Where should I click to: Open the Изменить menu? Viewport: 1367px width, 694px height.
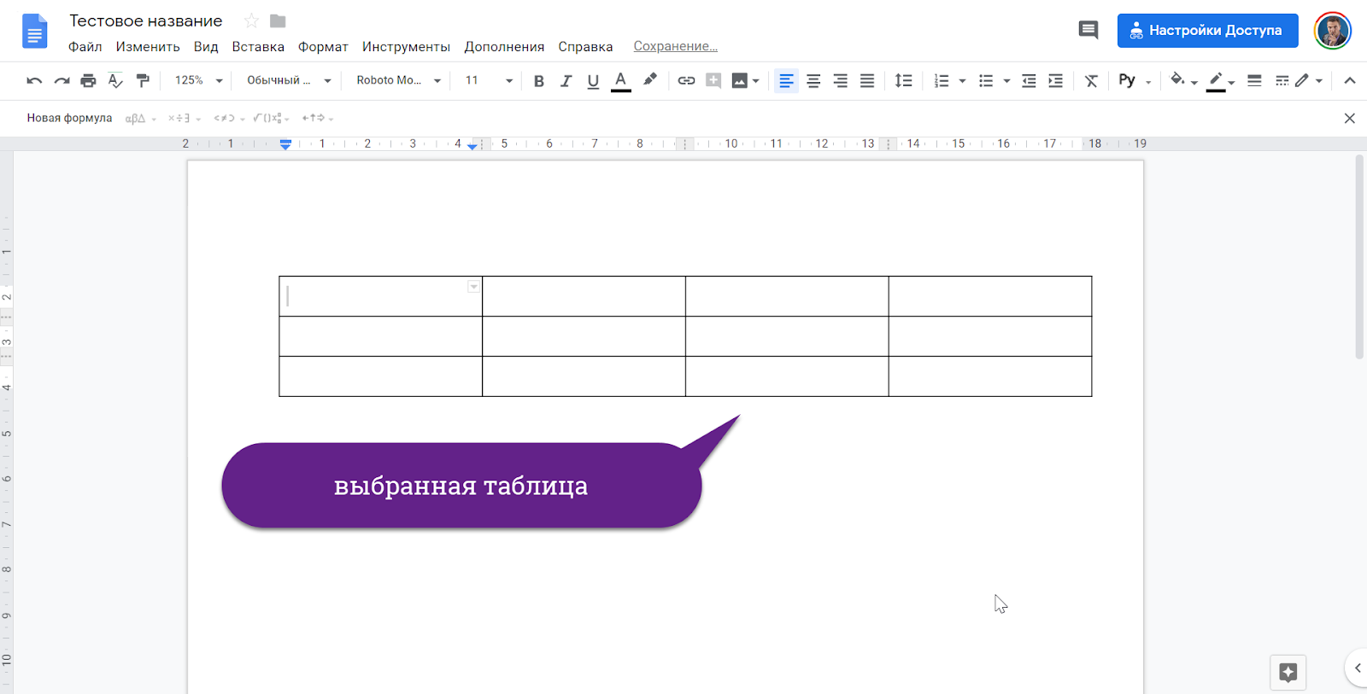point(148,47)
